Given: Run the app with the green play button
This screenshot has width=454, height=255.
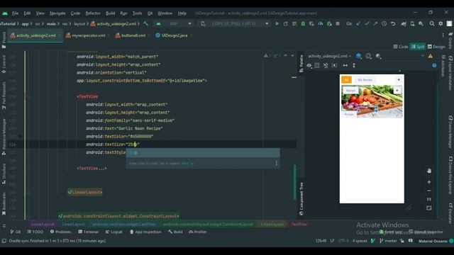Looking at the screenshot, I should coord(277,23).
